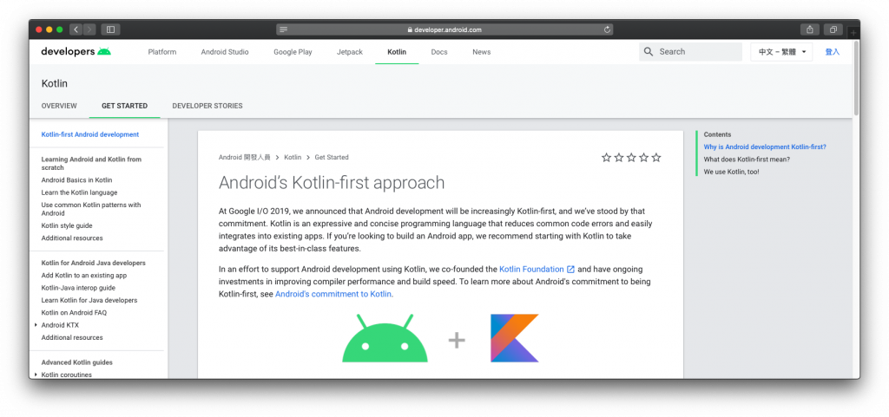889x417 pixels.
Task: Open Additional resources below Android KTX
Action: coord(72,338)
